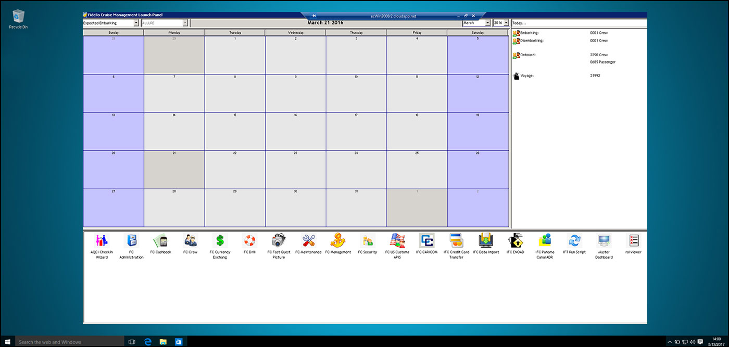Launch FC Crew module
729x347 pixels.
[190, 244]
